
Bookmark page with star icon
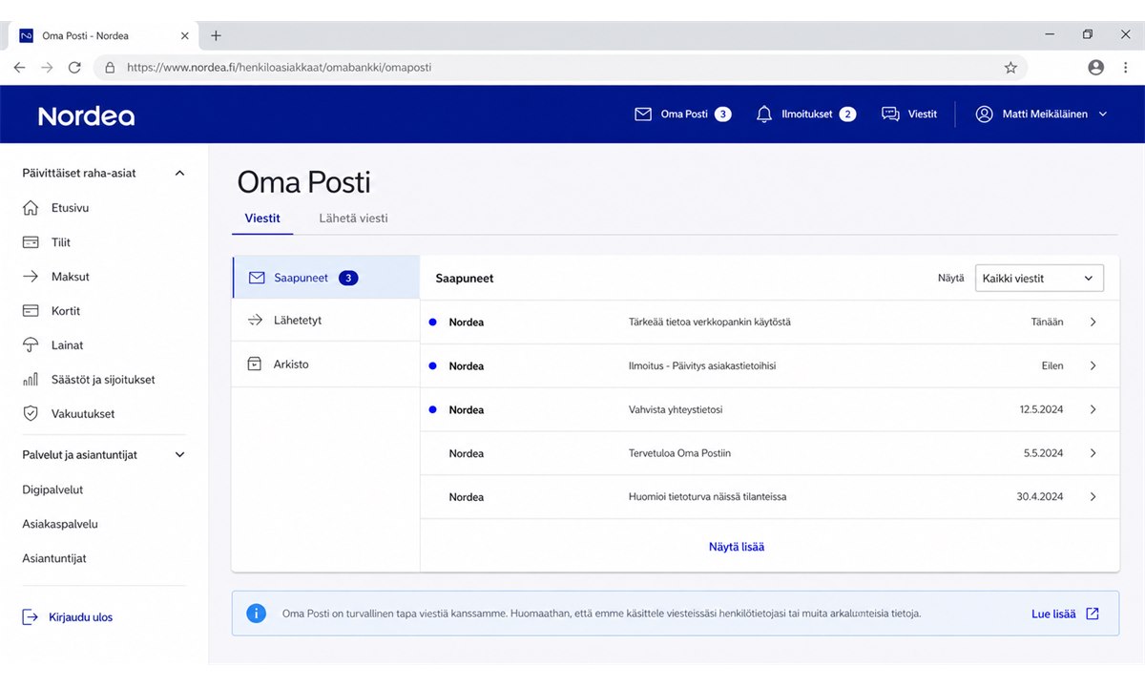[1010, 68]
